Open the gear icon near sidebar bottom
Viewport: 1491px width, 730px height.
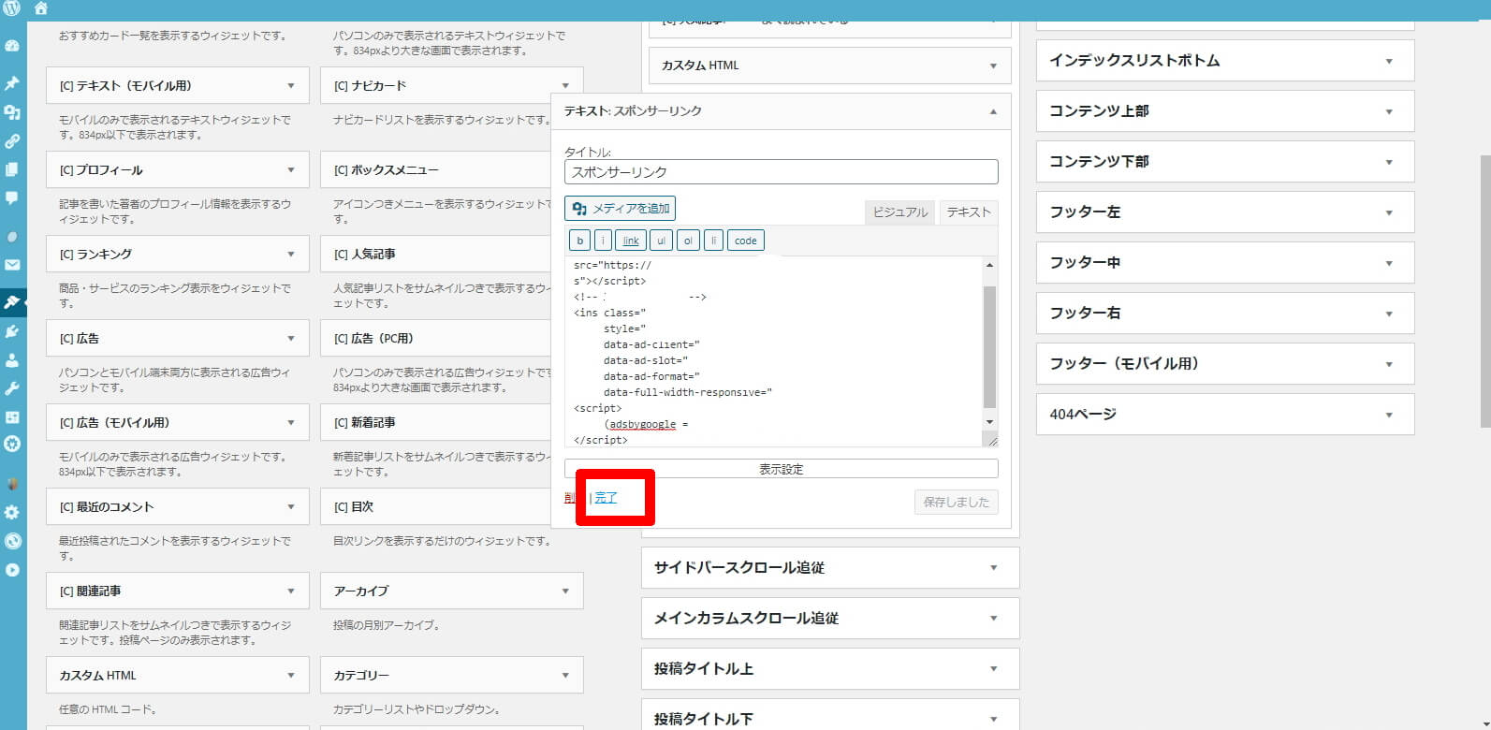coord(12,512)
